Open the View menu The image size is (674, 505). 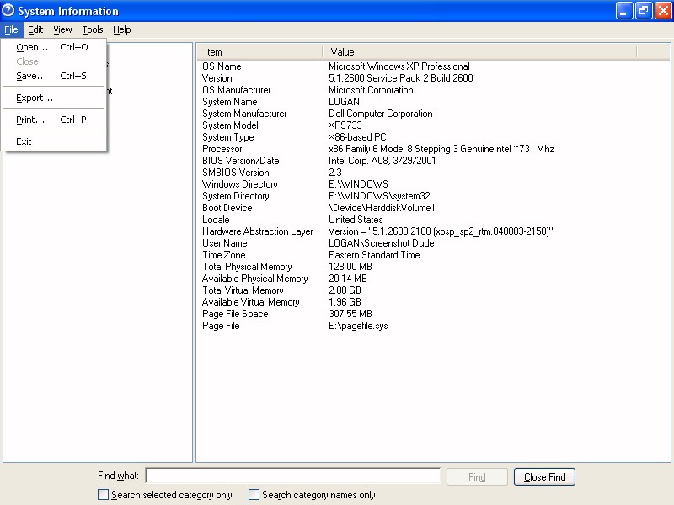coord(62,29)
